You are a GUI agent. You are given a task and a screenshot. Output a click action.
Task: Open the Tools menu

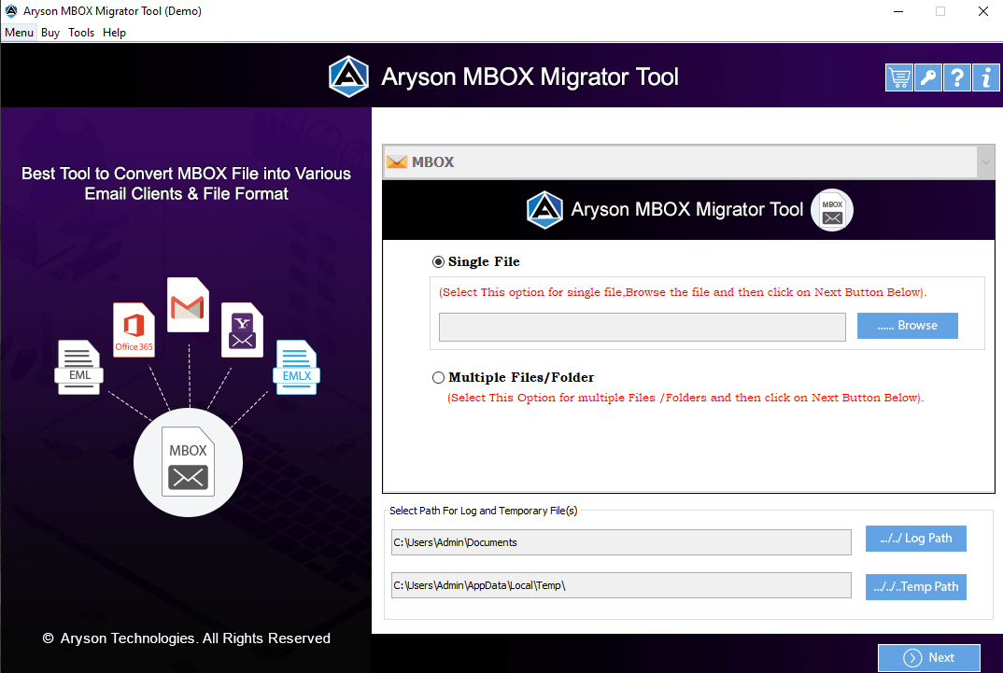point(81,33)
